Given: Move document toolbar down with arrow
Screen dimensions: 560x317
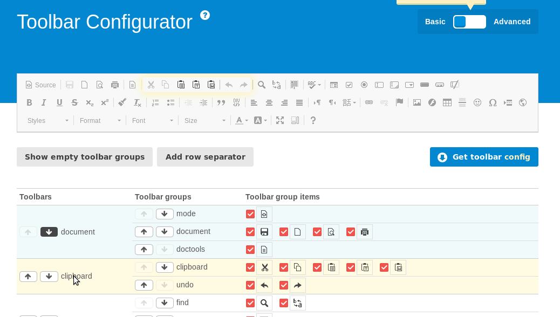Looking at the screenshot, I should pyautogui.click(x=49, y=232).
